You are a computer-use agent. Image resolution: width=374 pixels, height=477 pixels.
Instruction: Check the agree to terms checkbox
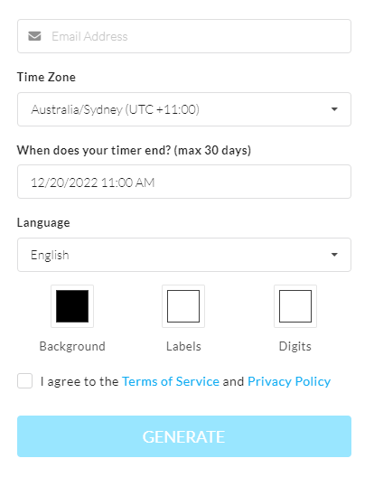(25, 381)
